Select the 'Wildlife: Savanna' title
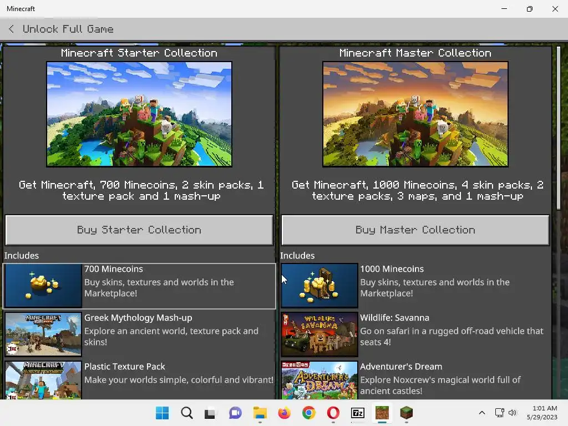Viewport: 568px width, 426px height. (x=394, y=318)
